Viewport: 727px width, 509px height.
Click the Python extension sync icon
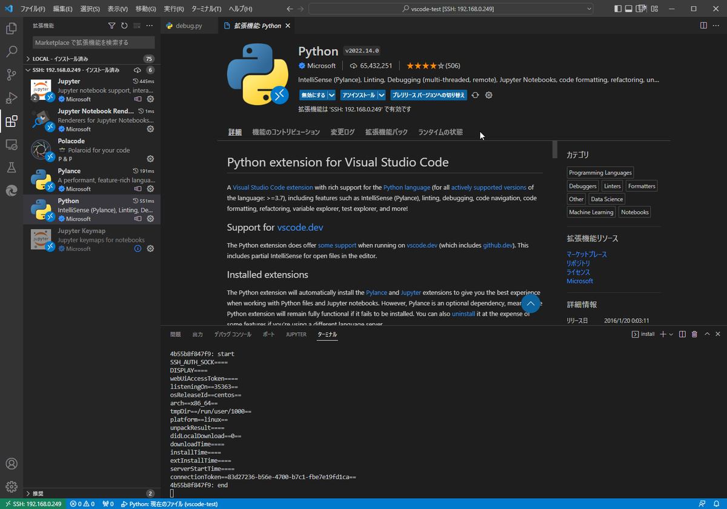pos(476,95)
